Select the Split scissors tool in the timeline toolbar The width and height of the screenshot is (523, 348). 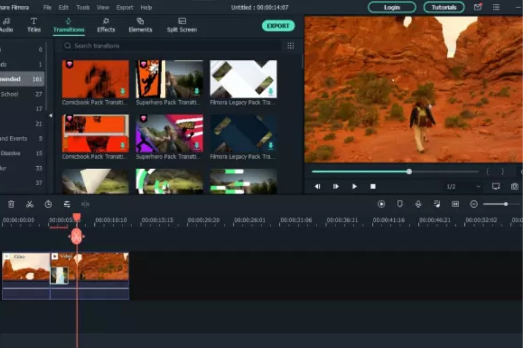click(30, 204)
